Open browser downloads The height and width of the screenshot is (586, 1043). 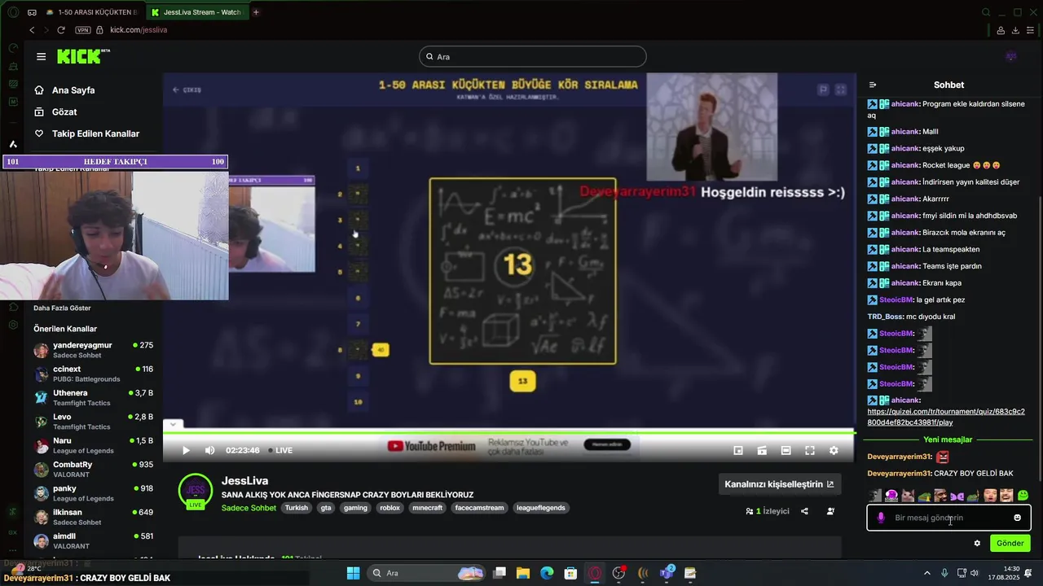point(1015,30)
